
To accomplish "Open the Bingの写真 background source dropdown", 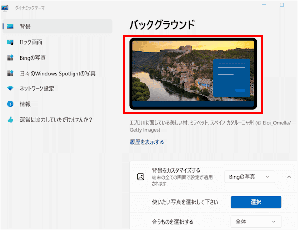I will point(250,177).
